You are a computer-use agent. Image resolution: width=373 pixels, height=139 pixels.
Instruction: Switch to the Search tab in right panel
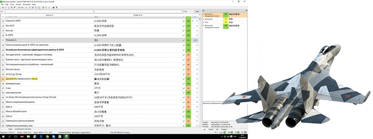click(x=211, y=129)
